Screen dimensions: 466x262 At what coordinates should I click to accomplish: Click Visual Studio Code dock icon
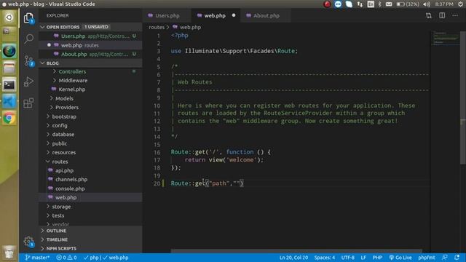click(x=9, y=102)
